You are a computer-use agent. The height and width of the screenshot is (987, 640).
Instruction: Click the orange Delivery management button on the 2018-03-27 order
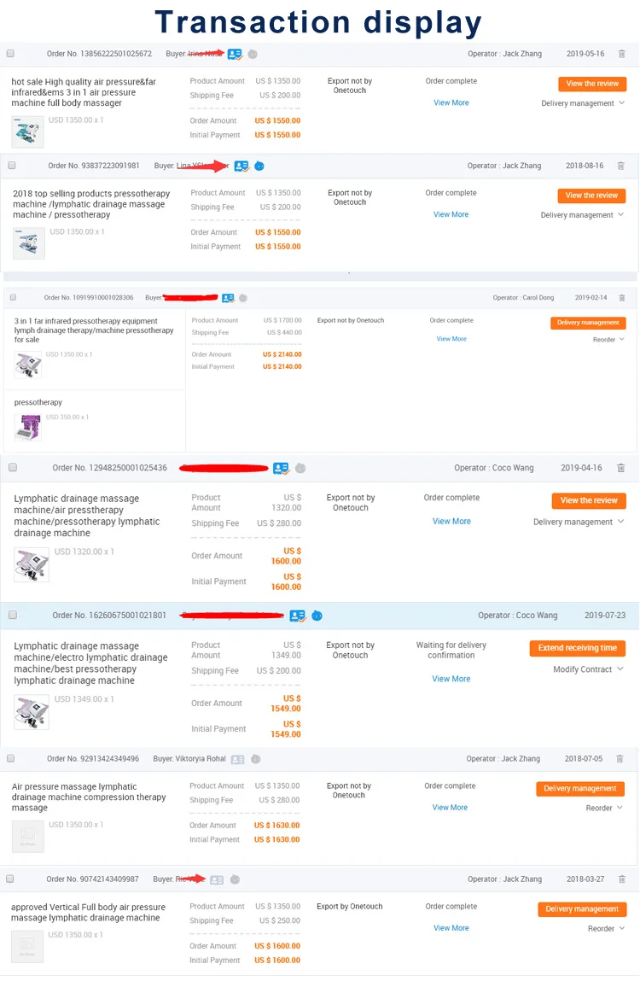click(x=581, y=909)
